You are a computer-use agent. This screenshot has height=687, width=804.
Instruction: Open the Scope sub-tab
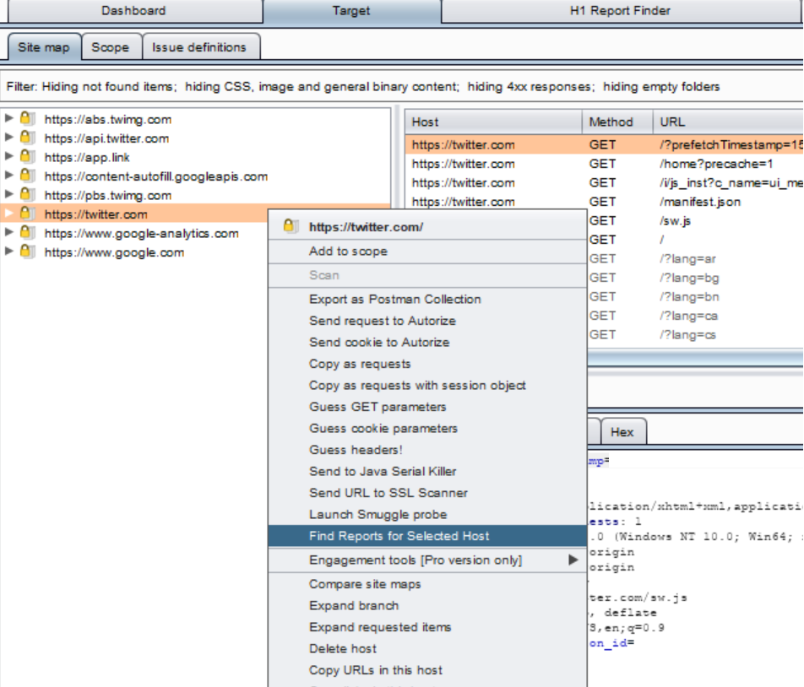pos(111,47)
